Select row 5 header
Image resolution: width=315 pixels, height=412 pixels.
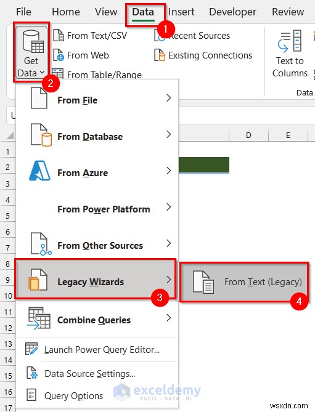pos(7,216)
